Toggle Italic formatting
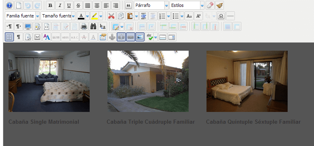This screenshot has height=146, width=314. (60, 5)
